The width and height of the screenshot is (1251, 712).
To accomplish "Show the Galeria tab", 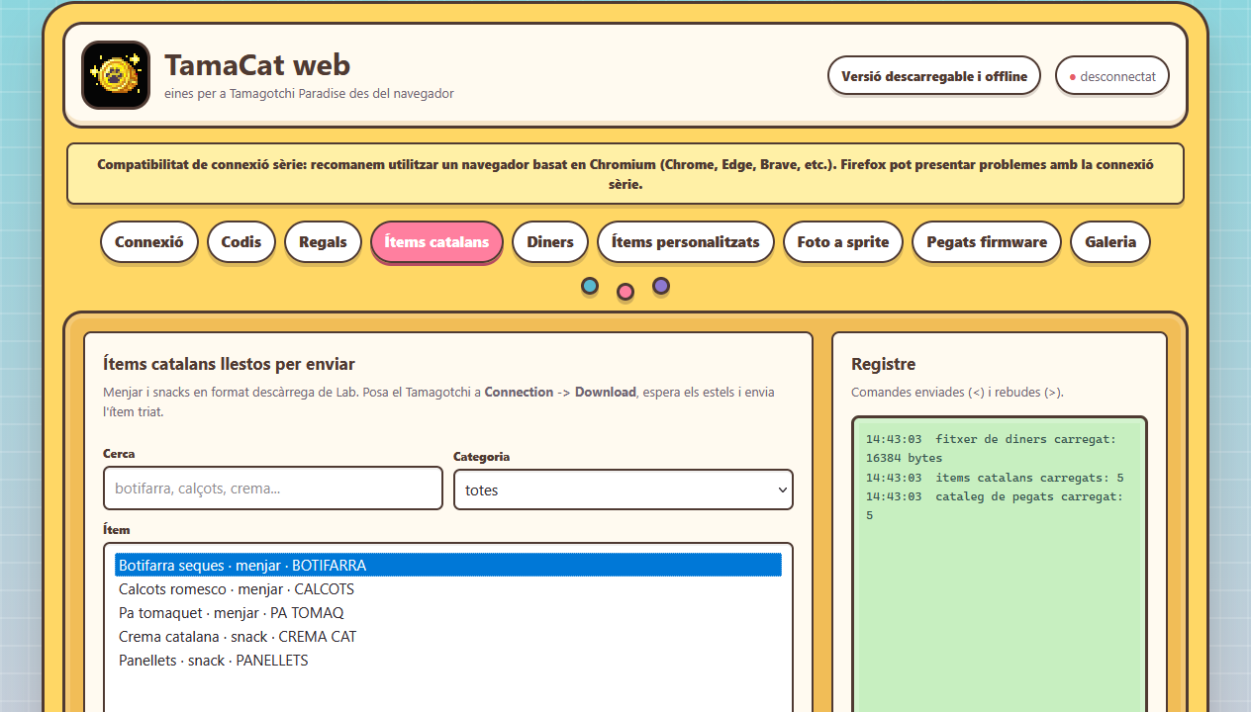I will tap(1110, 242).
